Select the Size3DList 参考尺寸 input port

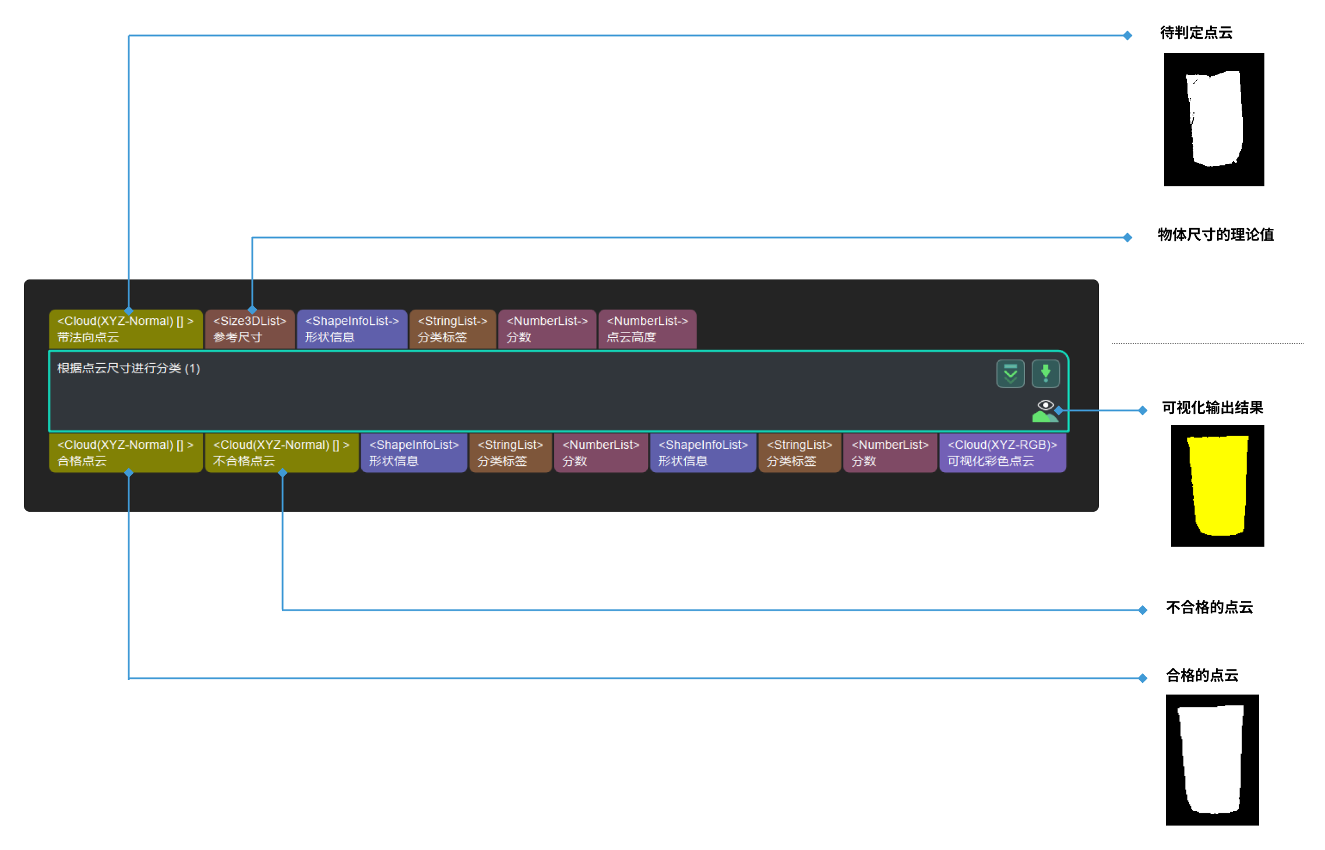tap(249, 329)
